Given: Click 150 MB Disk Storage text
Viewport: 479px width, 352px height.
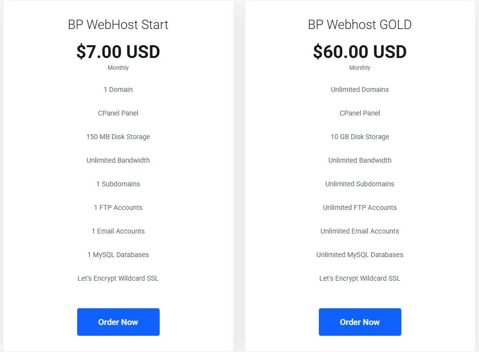Looking at the screenshot, I should click(118, 137).
